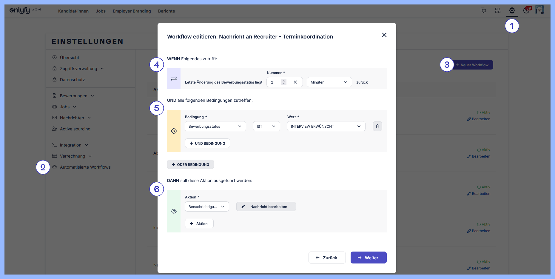Screen dimensions: 555x279
Task: Open Active sourcing in the sidebar
Action: point(75,129)
